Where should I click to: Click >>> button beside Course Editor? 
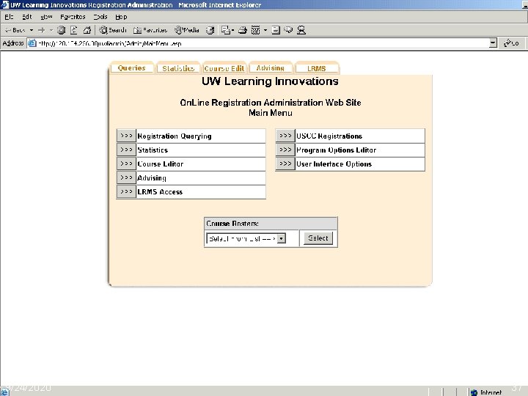pyautogui.click(x=126, y=164)
